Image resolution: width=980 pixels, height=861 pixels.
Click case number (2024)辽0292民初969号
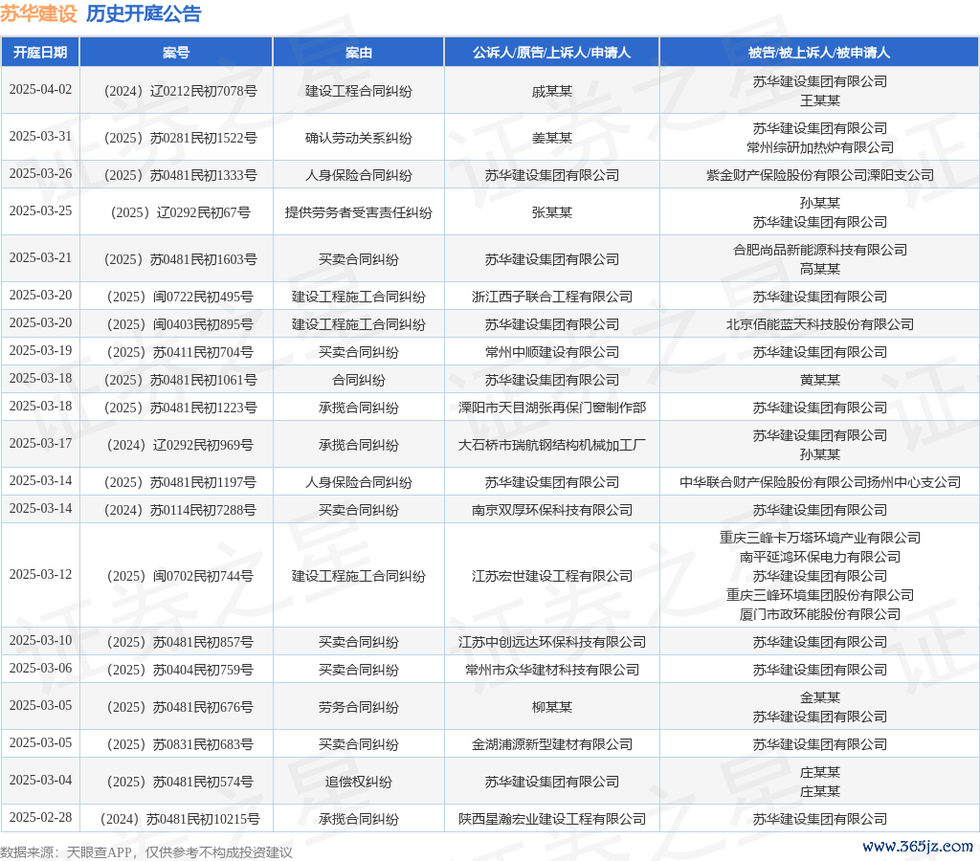coord(180,446)
